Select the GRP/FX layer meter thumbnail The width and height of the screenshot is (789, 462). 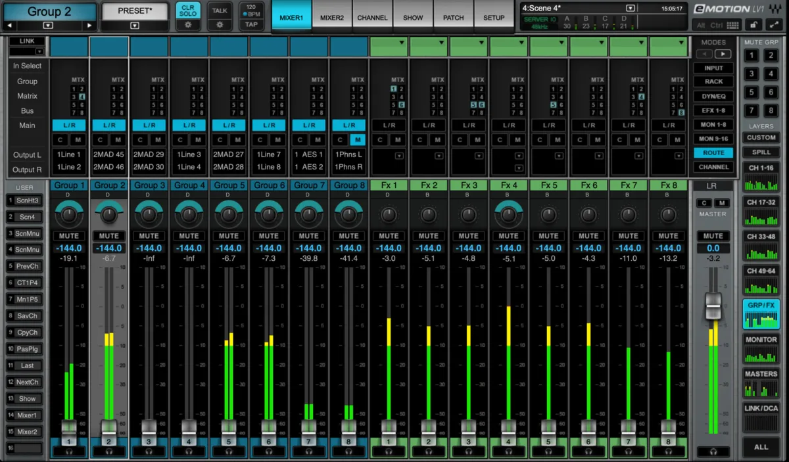tap(761, 313)
